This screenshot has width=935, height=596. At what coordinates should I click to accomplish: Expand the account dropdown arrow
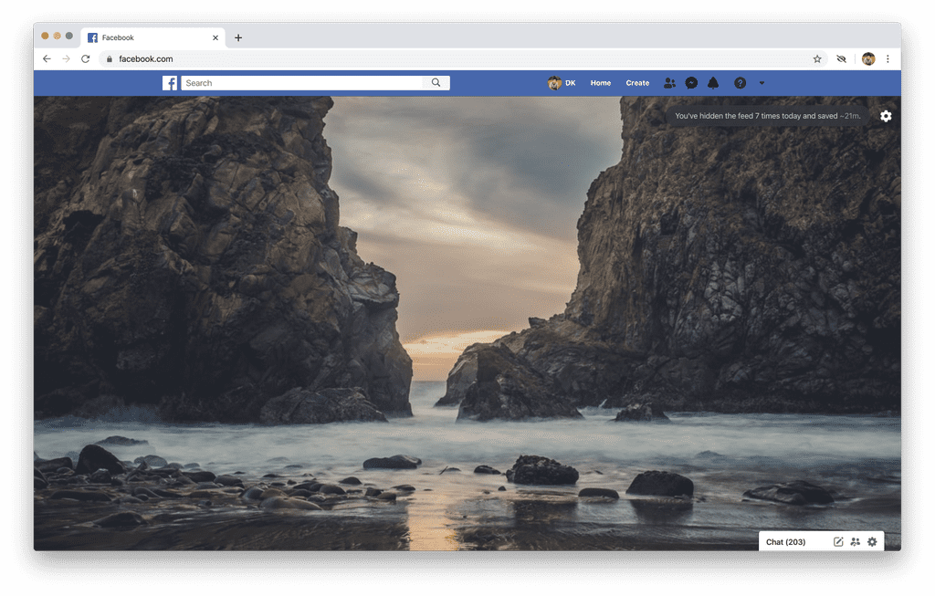[x=762, y=83]
